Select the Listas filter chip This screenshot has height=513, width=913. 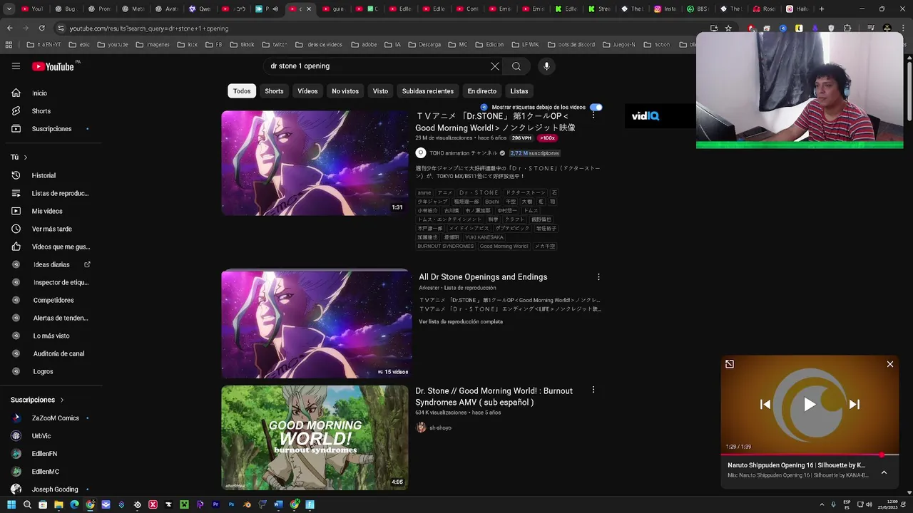tap(519, 91)
